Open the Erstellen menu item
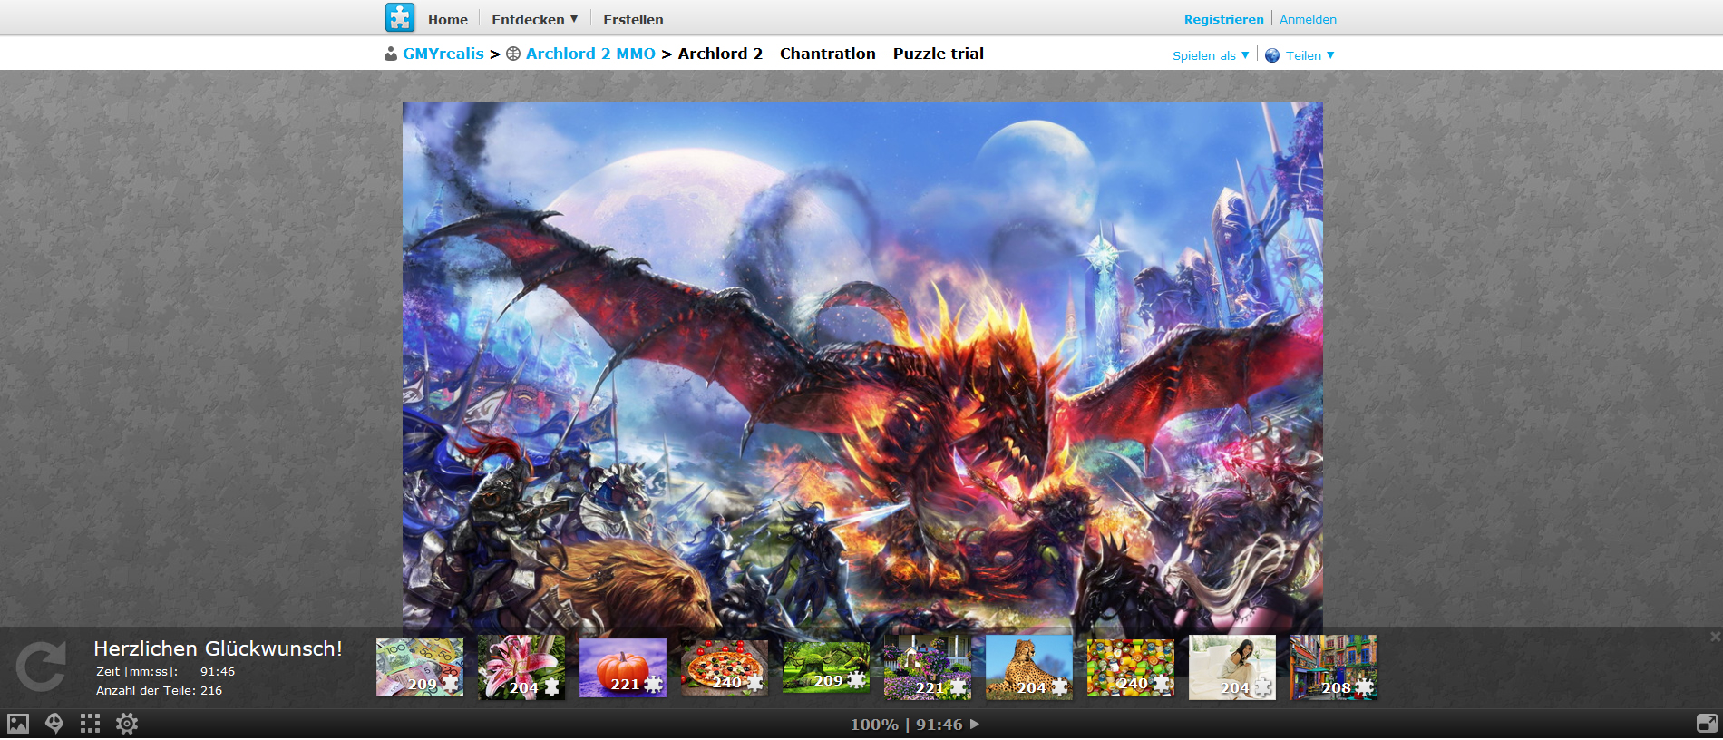1723x740 pixels. coord(633,19)
